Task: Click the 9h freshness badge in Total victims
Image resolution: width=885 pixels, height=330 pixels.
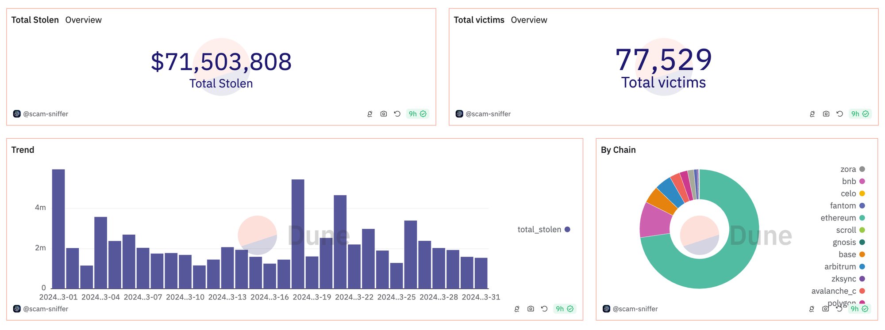Action: (860, 114)
